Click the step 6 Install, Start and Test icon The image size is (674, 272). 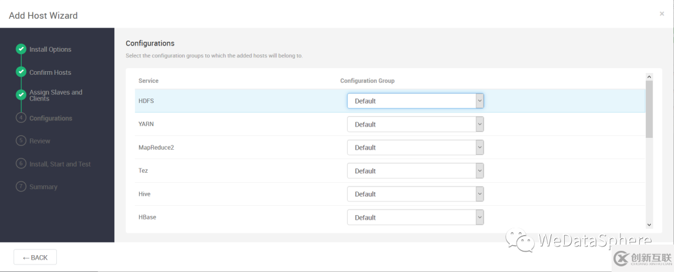(x=21, y=164)
